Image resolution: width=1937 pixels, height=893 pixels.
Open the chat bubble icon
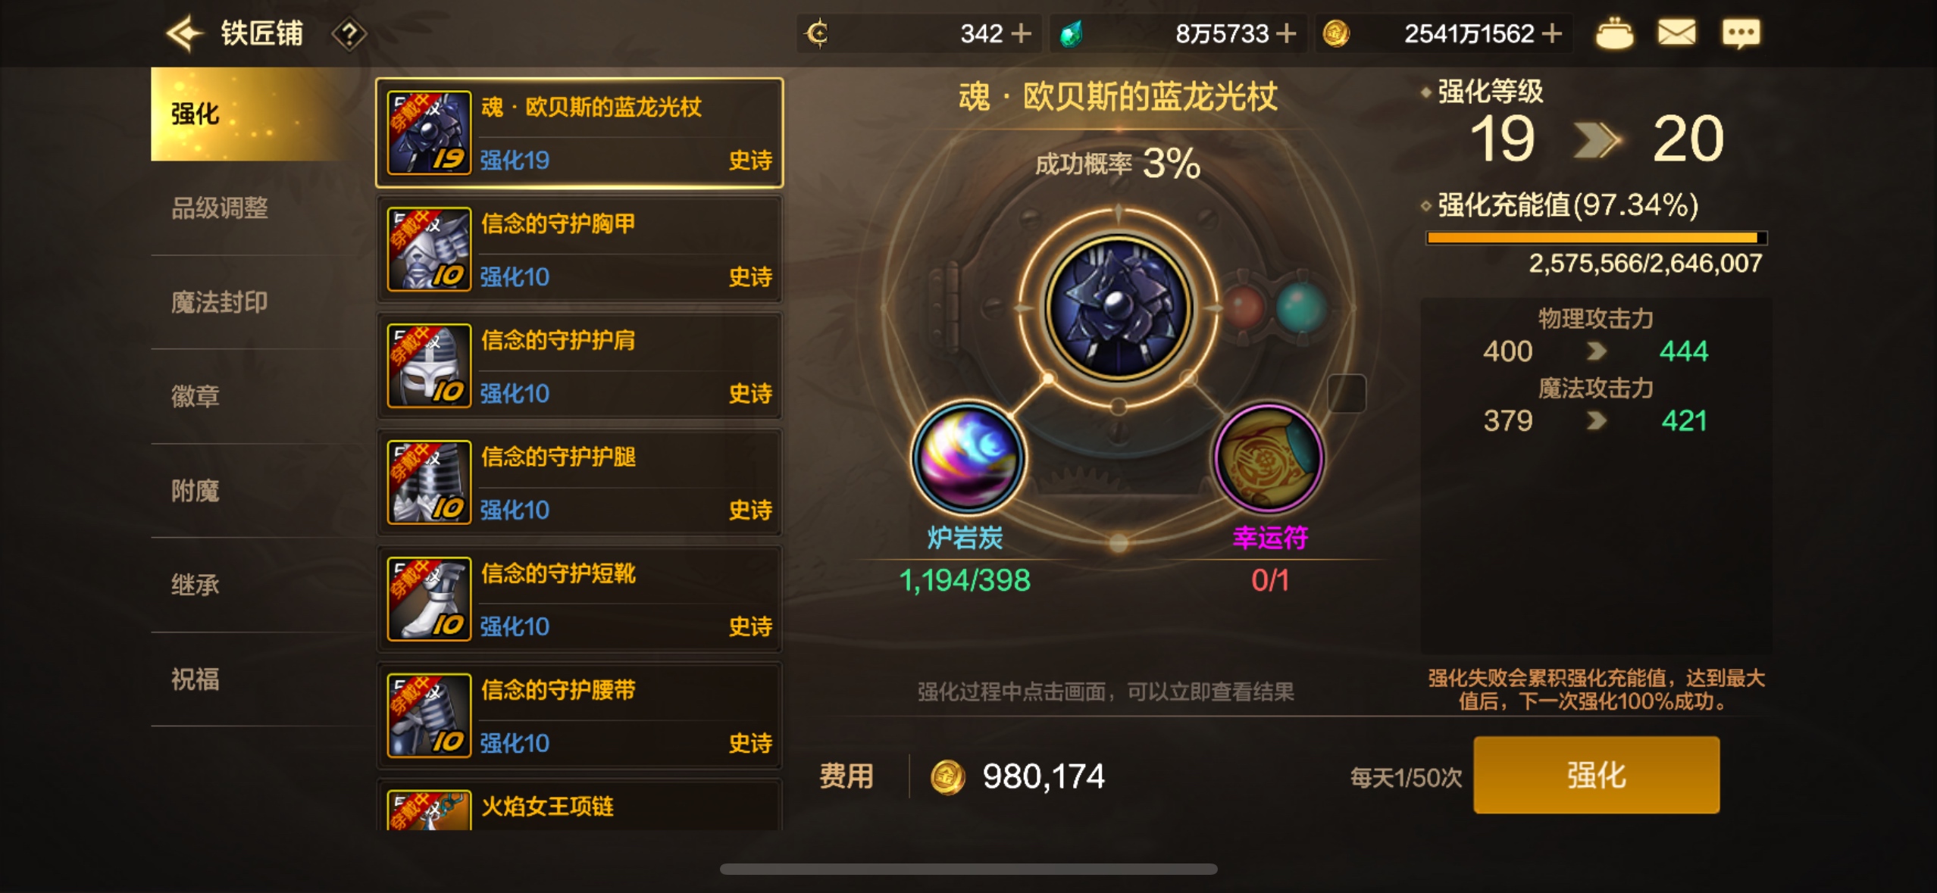[x=1741, y=34]
